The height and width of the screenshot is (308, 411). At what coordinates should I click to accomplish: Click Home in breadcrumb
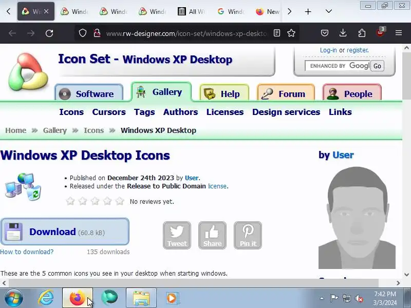16,130
